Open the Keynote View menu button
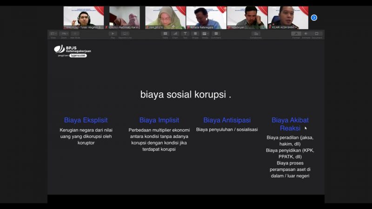 tap(53, 34)
